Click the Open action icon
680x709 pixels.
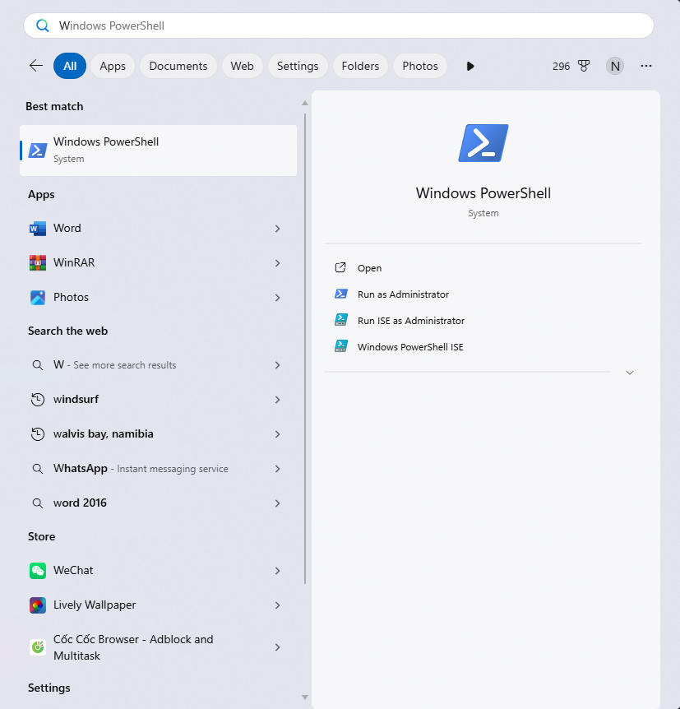[x=340, y=267]
